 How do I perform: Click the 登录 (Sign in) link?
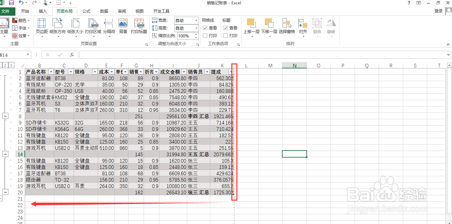tap(438, 11)
